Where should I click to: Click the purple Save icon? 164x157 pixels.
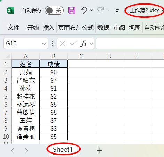[x=72, y=10]
